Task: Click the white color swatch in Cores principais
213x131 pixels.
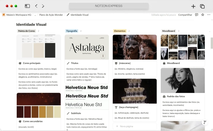Action: tap(27, 50)
